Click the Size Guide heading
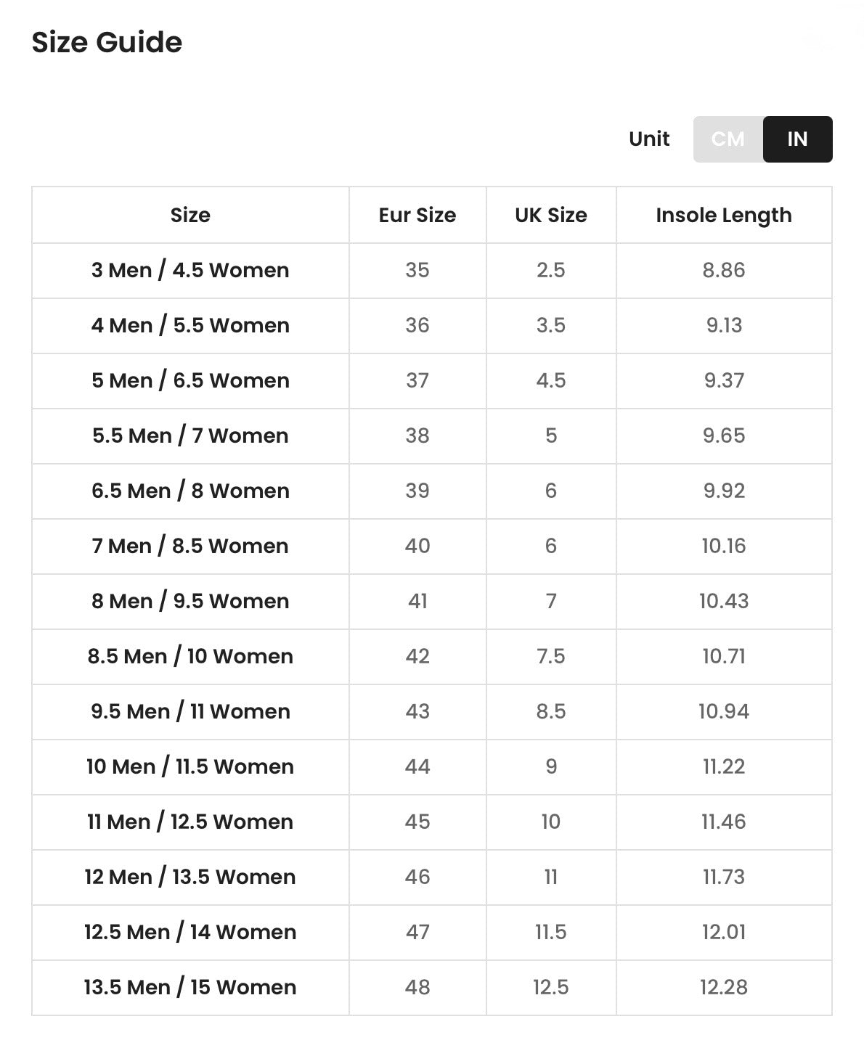This screenshot has width=864, height=1064. (x=107, y=42)
